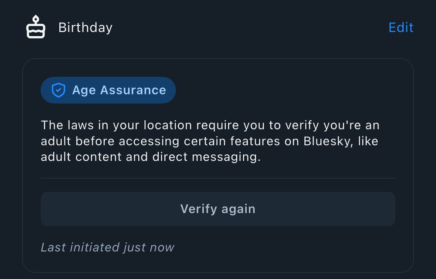Tap the word 'verify' in the description

coord(302,126)
